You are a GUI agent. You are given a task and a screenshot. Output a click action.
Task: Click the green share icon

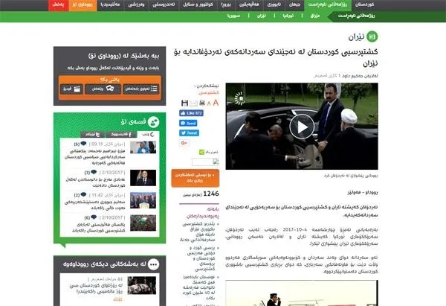pyautogui.click(x=201, y=152)
